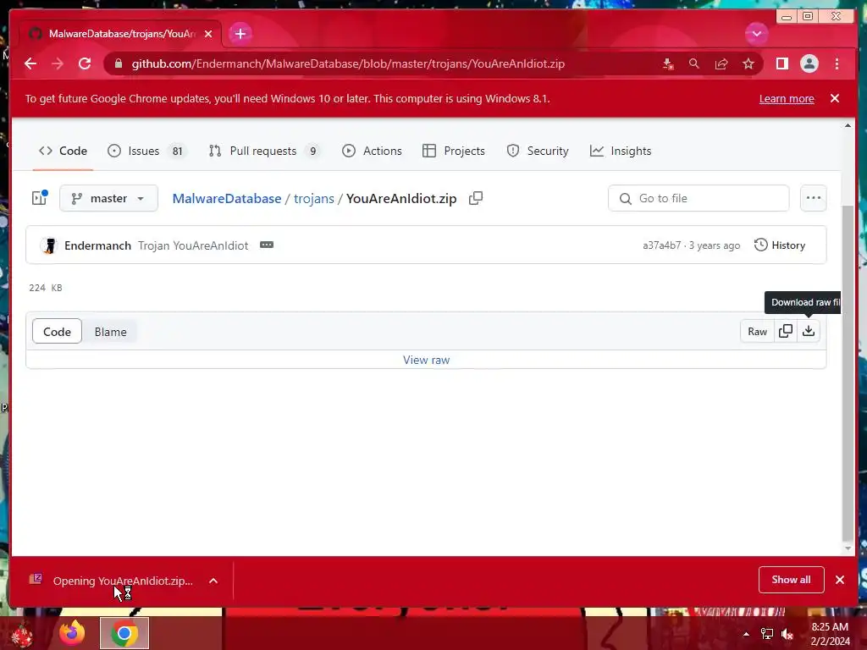Open the master branch dropdown
867x650 pixels.
point(108,198)
